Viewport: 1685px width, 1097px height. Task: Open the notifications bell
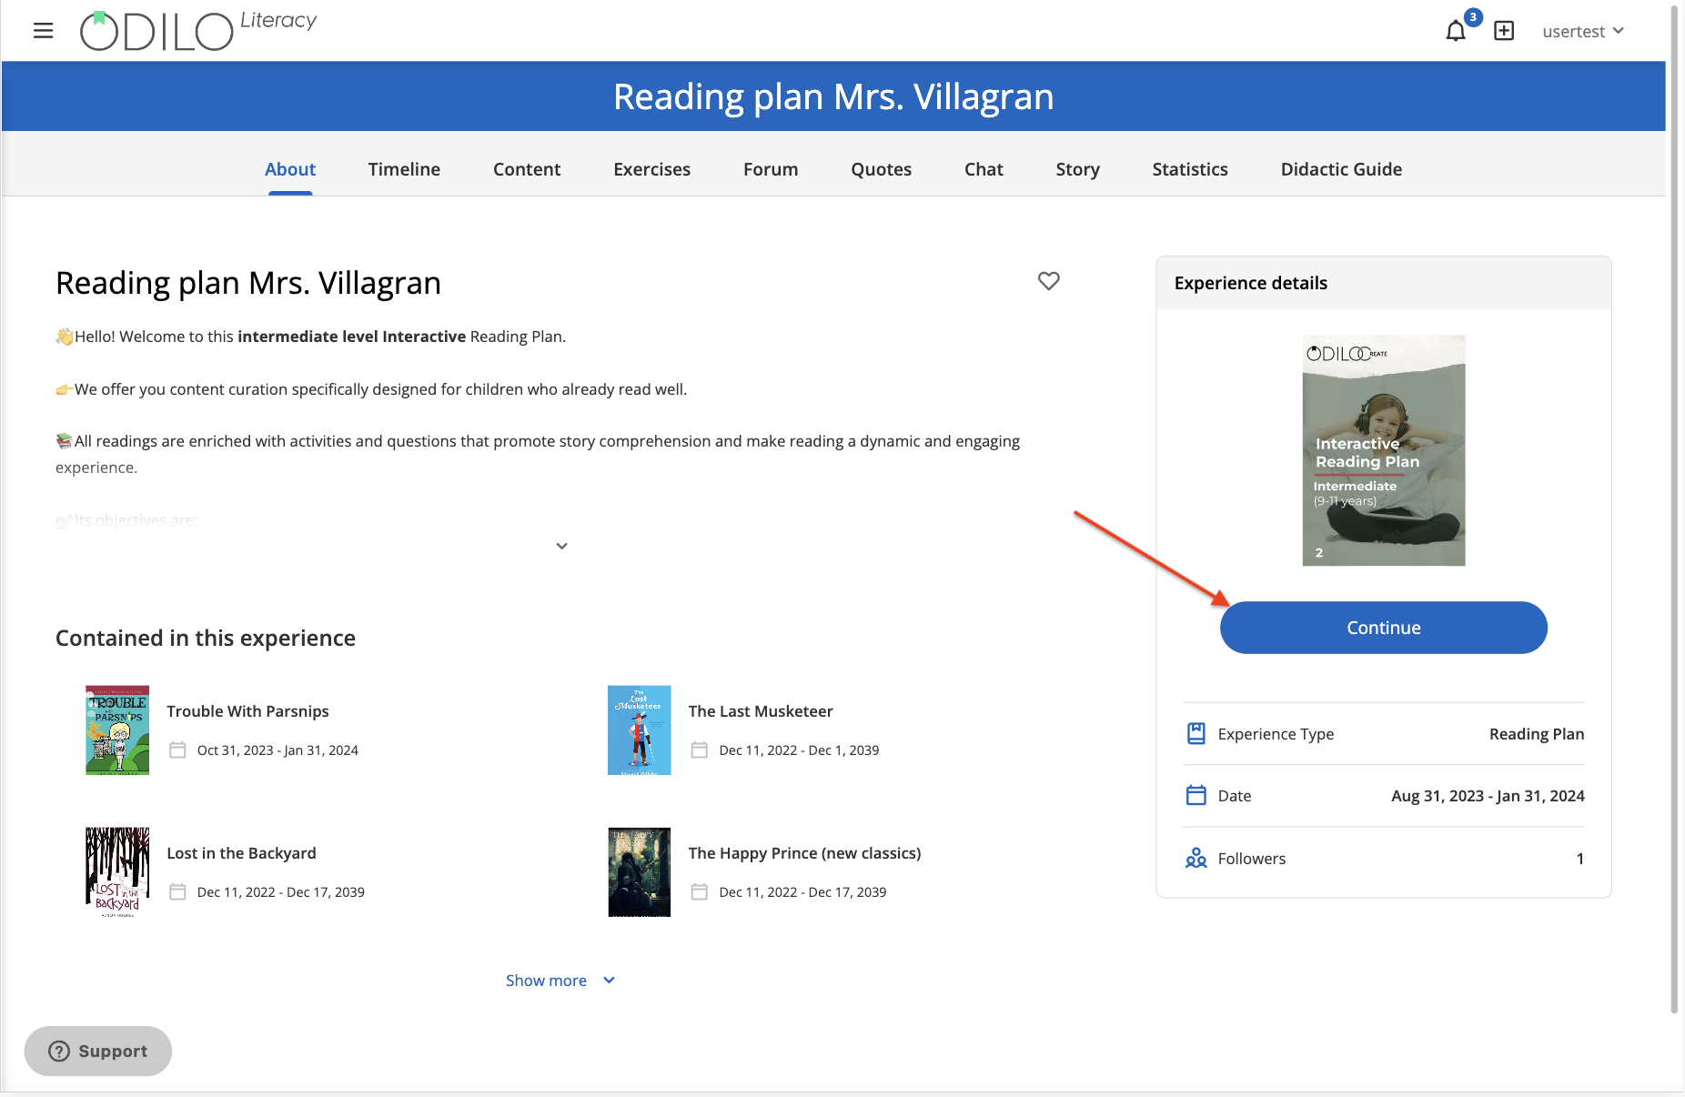[1456, 31]
